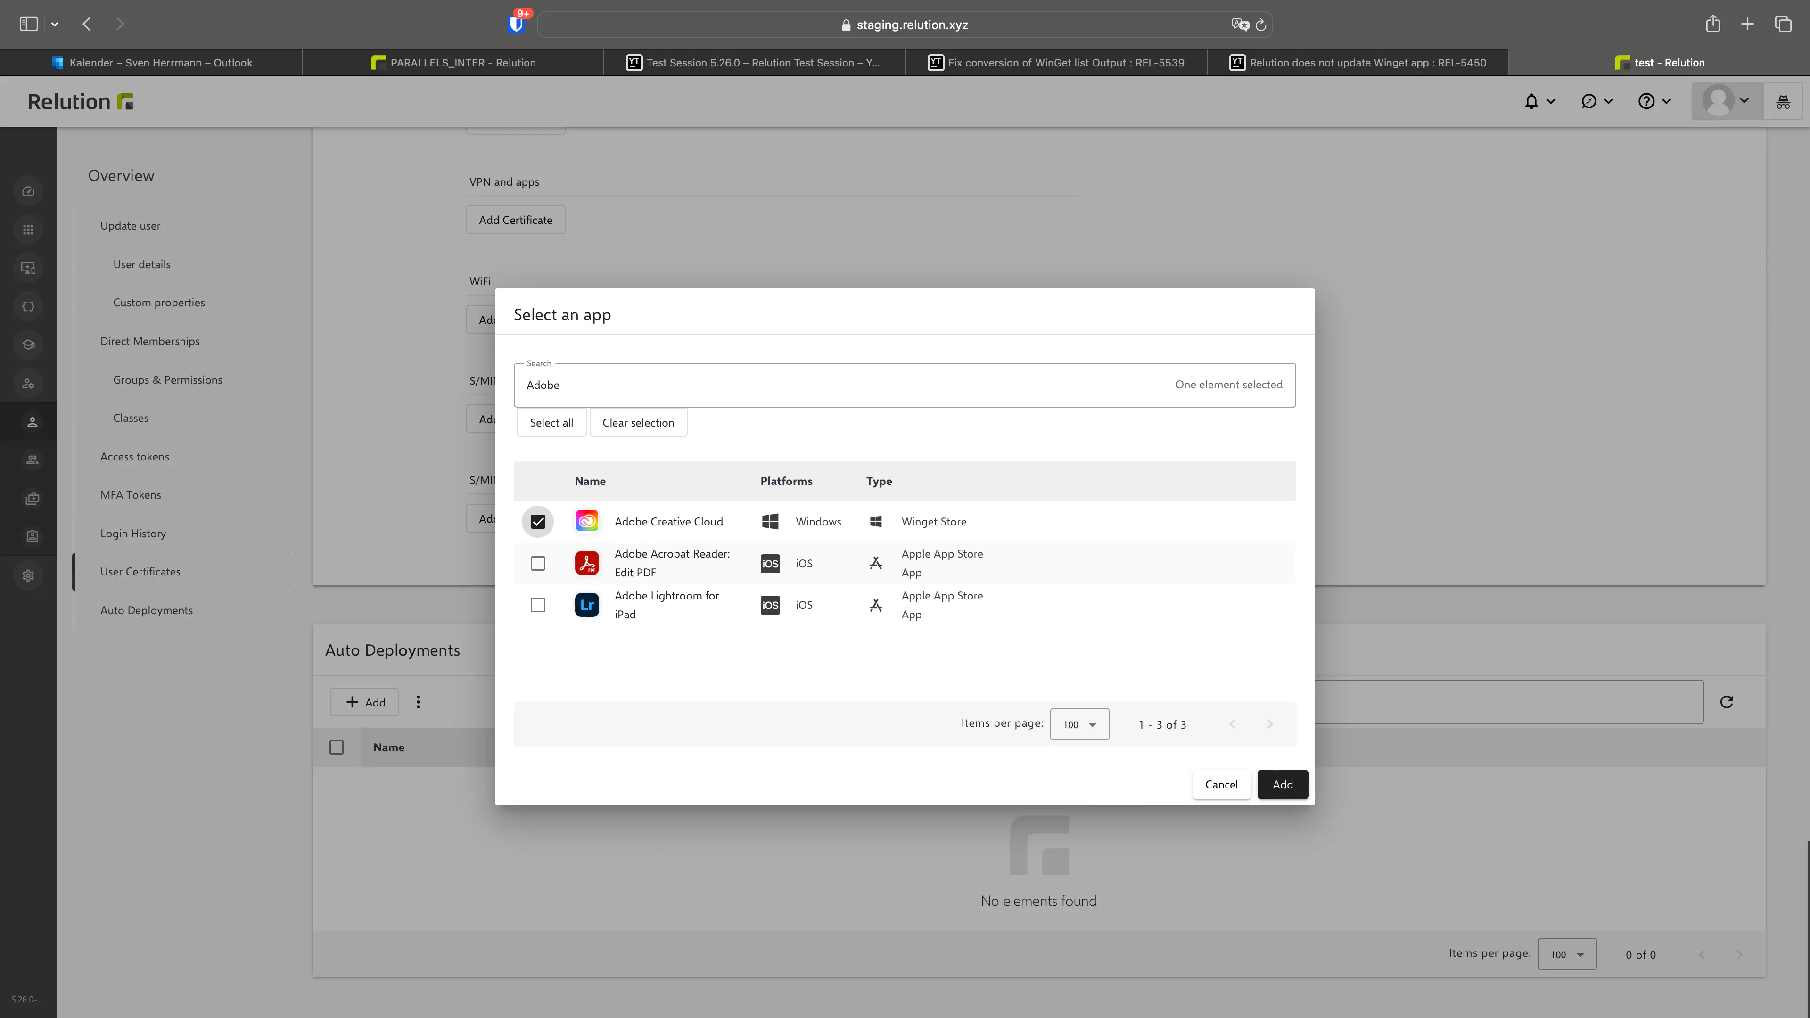
Task: Click the help question mark icon
Action: [x=1645, y=101]
